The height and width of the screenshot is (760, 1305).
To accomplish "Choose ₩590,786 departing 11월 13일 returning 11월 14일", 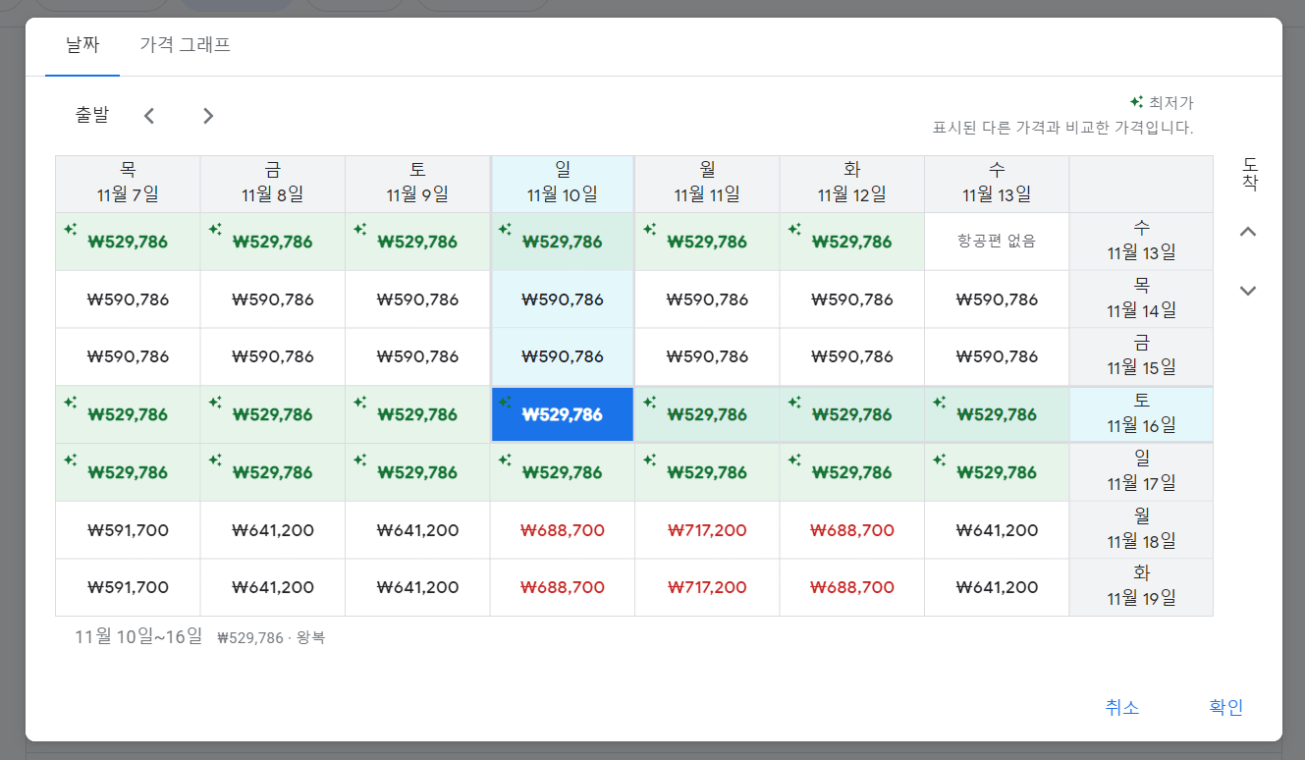I will pos(997,299).
